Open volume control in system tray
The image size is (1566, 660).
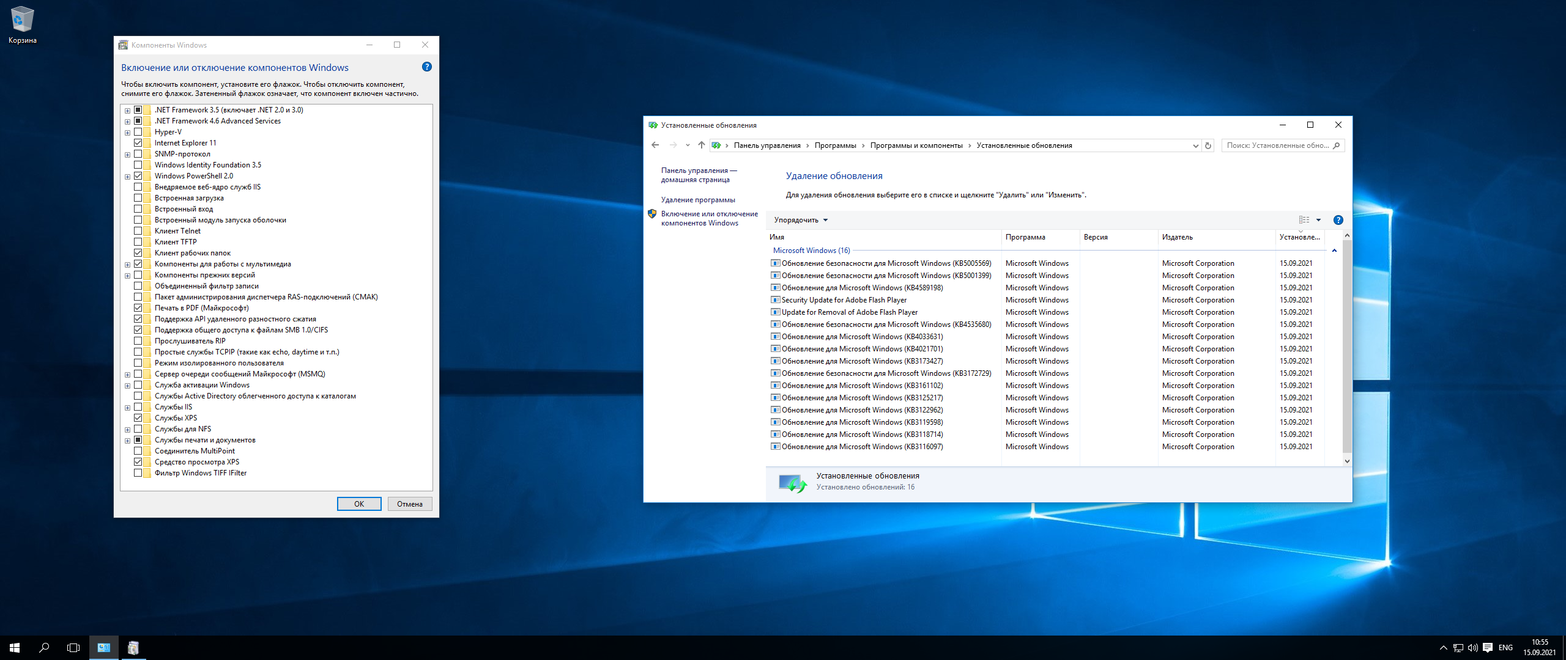pos(1473,648)
